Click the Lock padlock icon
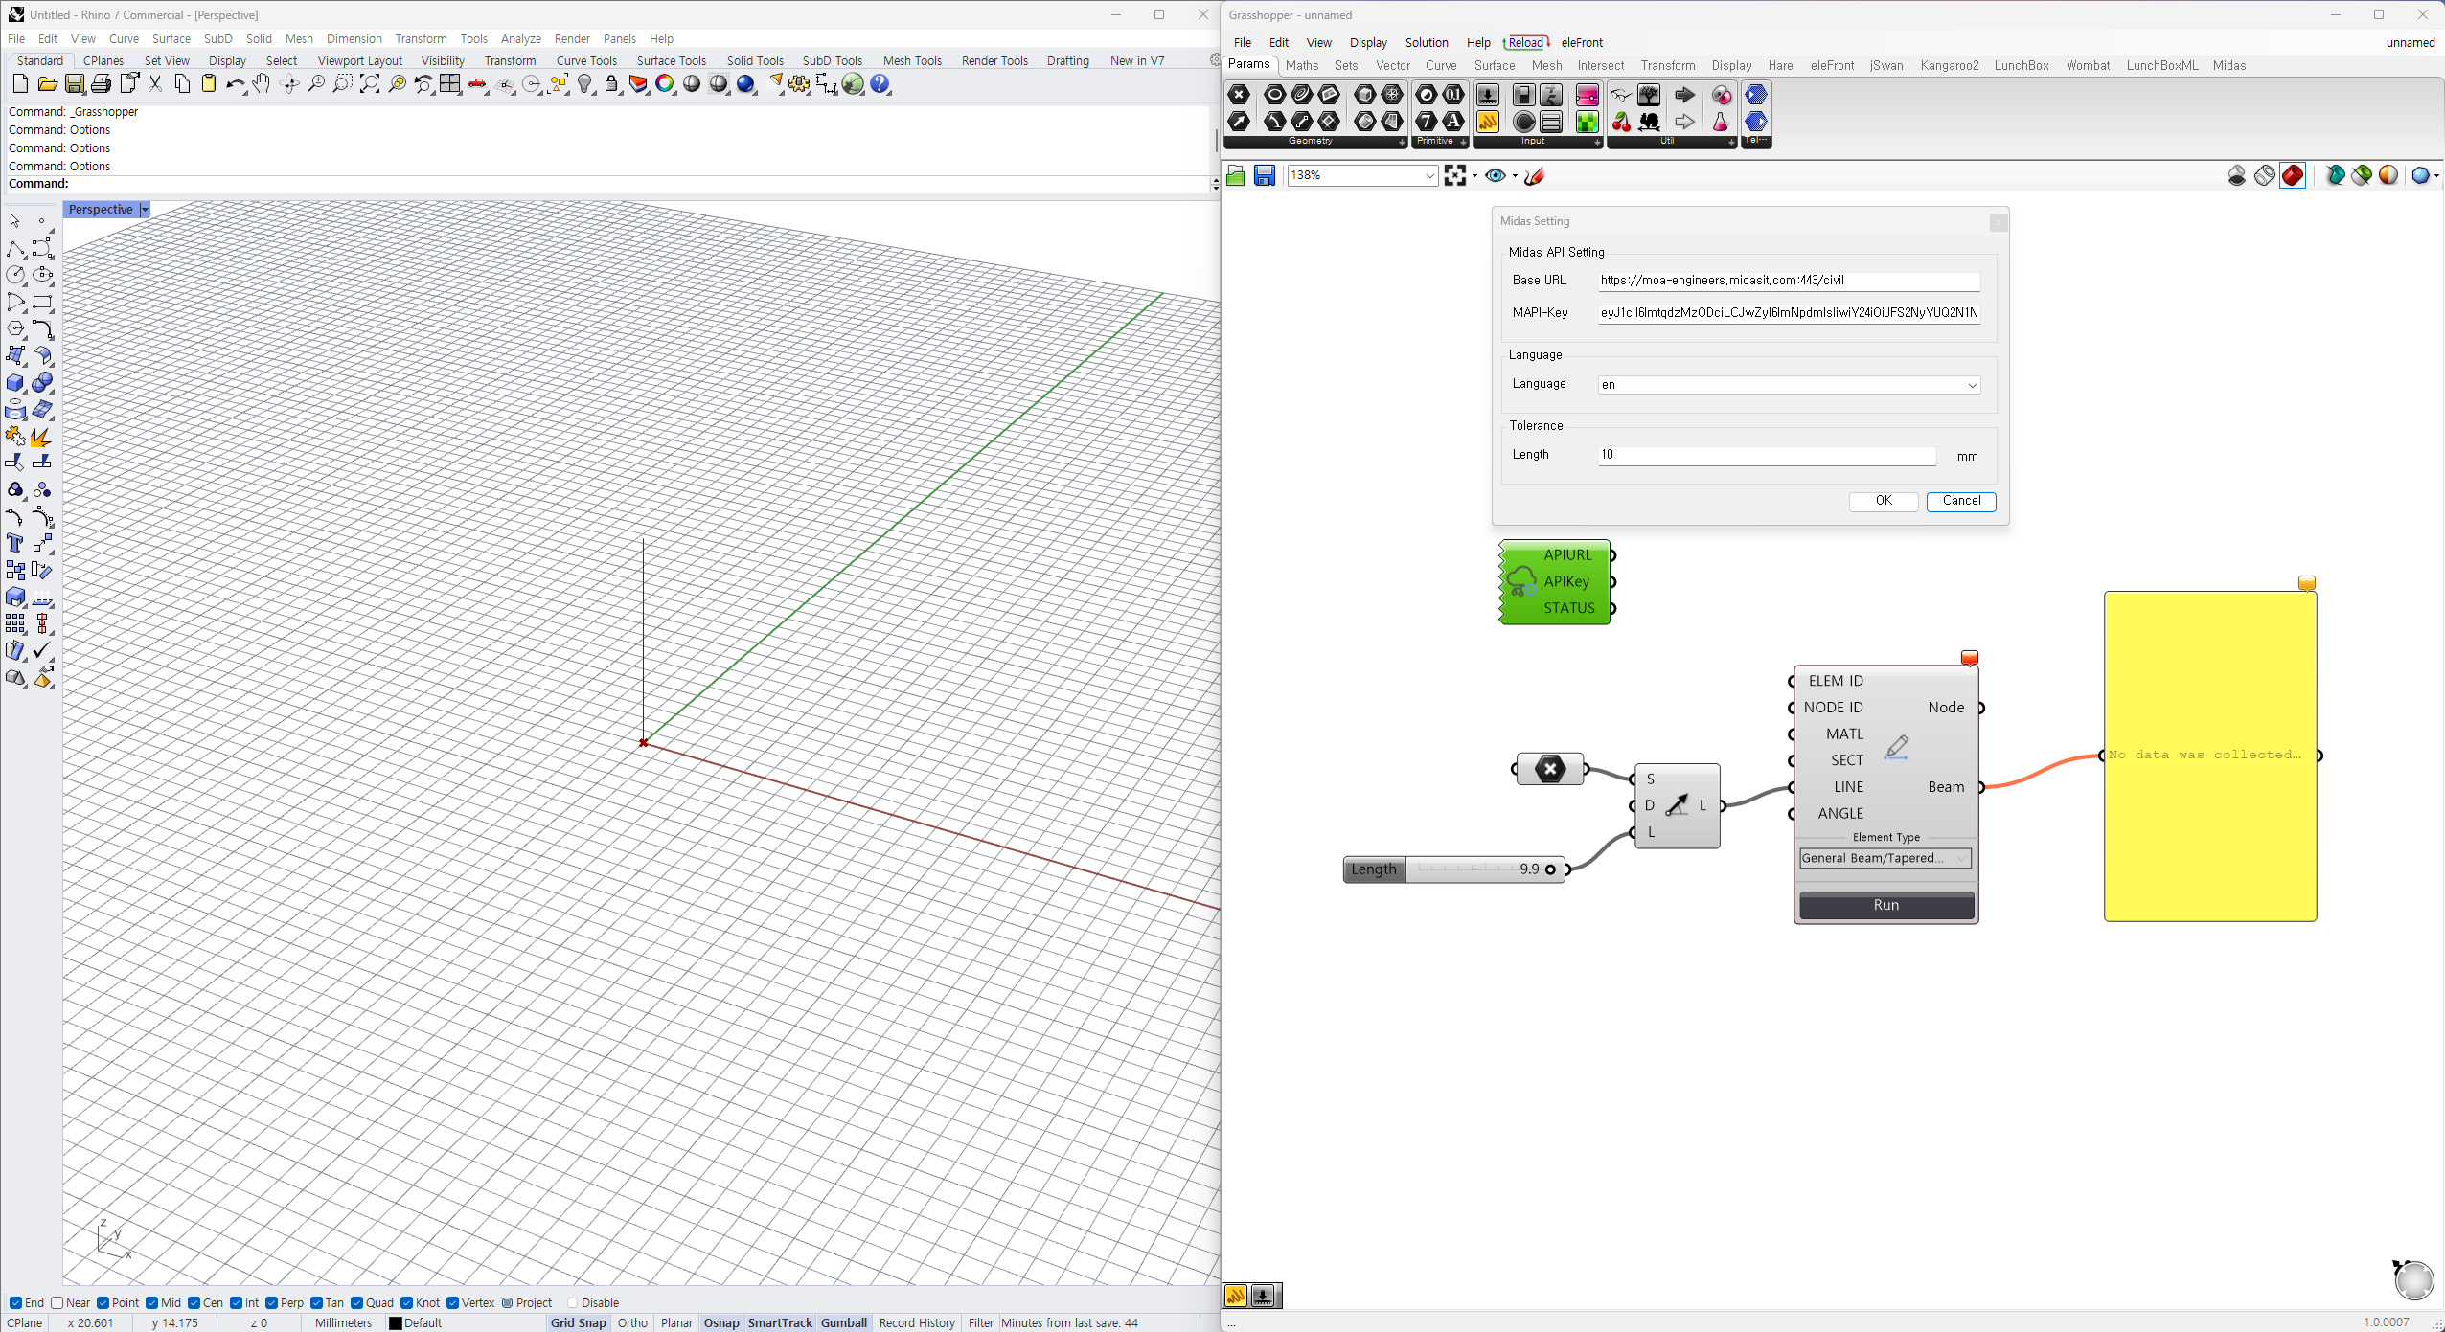 [x=611, y=84]
